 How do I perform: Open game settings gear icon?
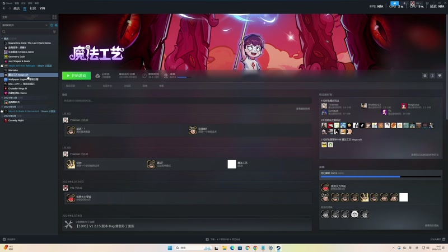[x=425, y=76]
